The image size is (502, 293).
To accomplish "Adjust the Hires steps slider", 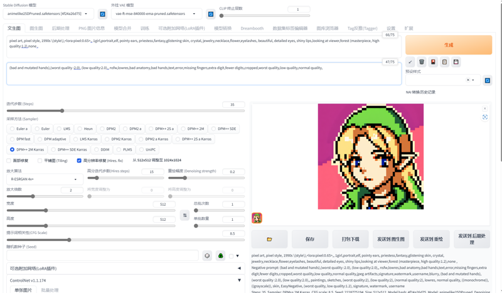I will [x=125, y=178].
